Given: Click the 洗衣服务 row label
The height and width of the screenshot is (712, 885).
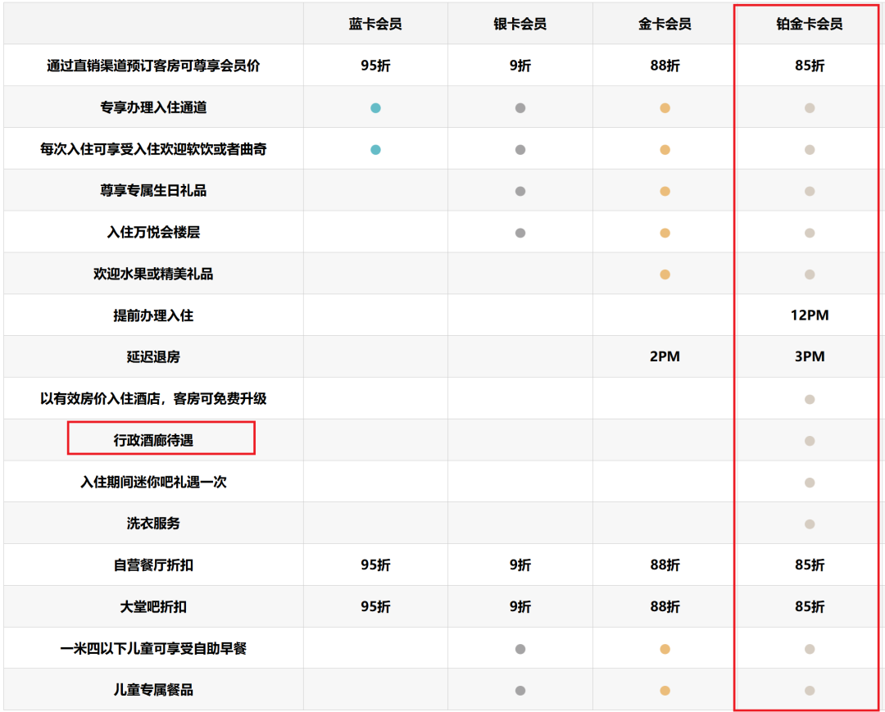Looking at the screenshot, I should pos(153,524).
